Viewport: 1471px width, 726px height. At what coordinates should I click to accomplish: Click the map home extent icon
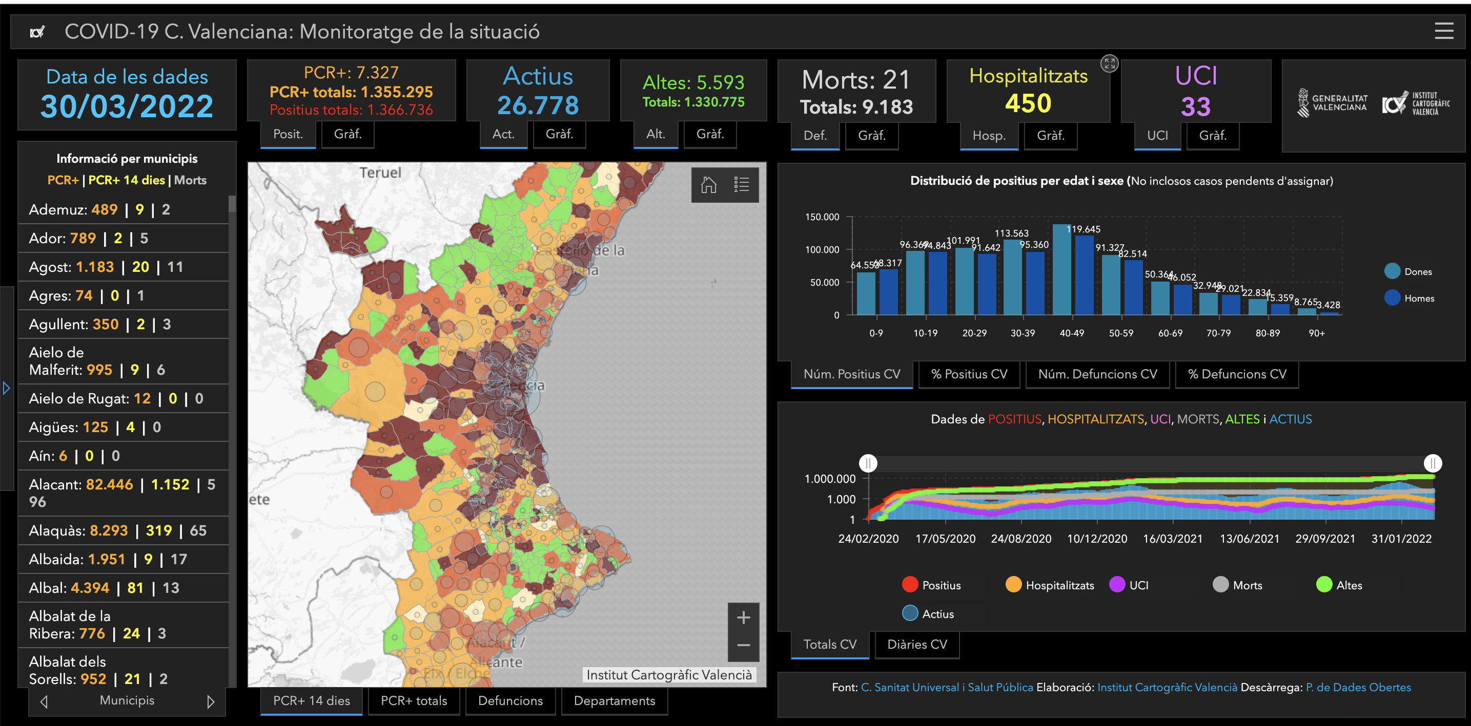click(709, 185)
